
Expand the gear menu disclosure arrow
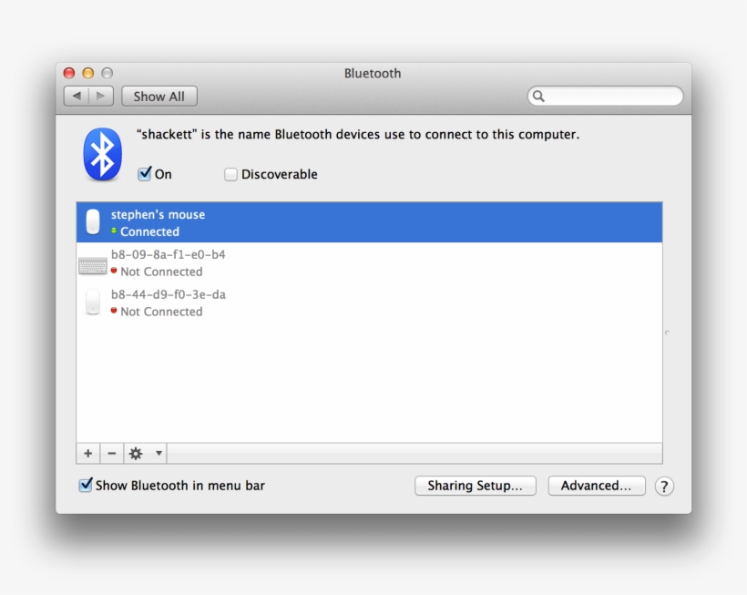point(158,453)
